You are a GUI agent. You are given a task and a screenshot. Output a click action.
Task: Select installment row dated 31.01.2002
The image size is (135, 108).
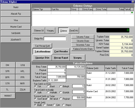pyautogui.click(x=110, y=80)
